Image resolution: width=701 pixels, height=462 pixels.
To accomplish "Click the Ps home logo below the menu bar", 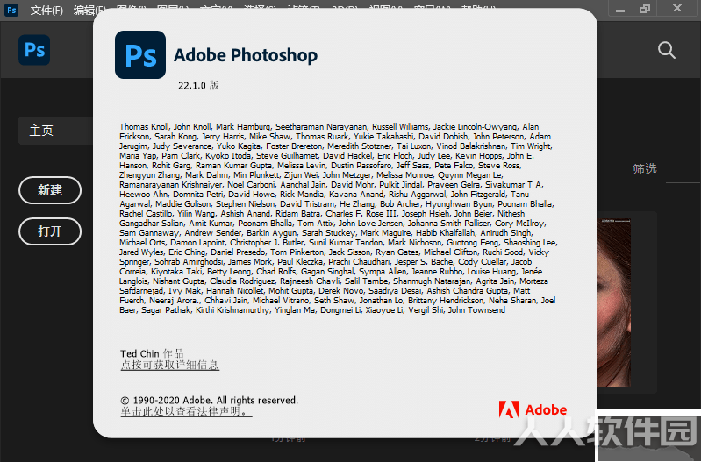I will (34, 50).
